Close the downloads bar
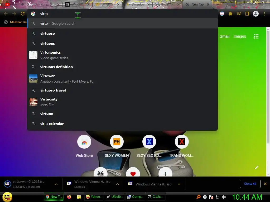This screenshot has width=270, height=202. pos(265,184)
